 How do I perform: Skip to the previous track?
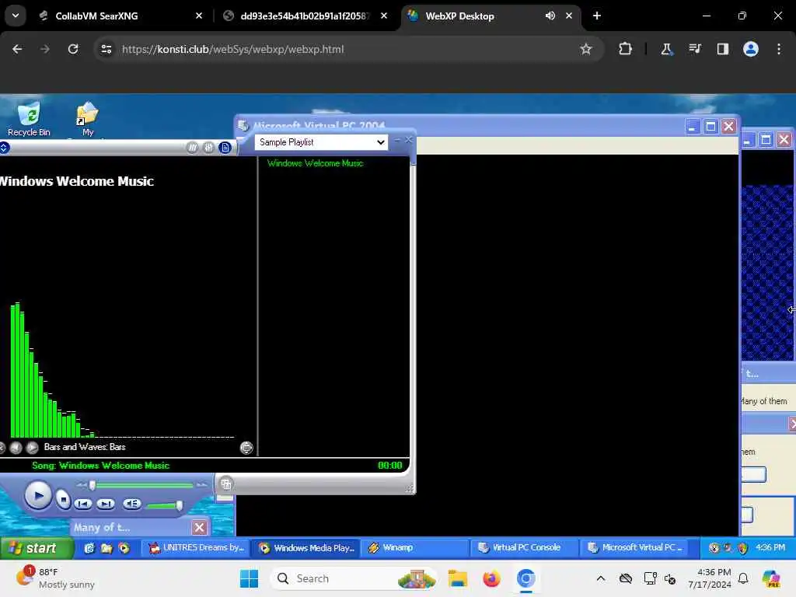click(82, 504)
